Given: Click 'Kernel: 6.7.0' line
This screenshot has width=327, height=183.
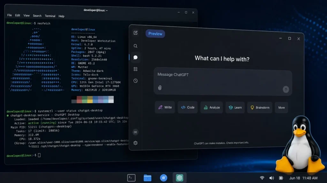Looking at the screenshot, I should point(82,44).
